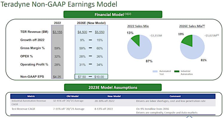Click the '9%' growth value
The width and height of the screenshot is (224, 118).
point(82,40)
